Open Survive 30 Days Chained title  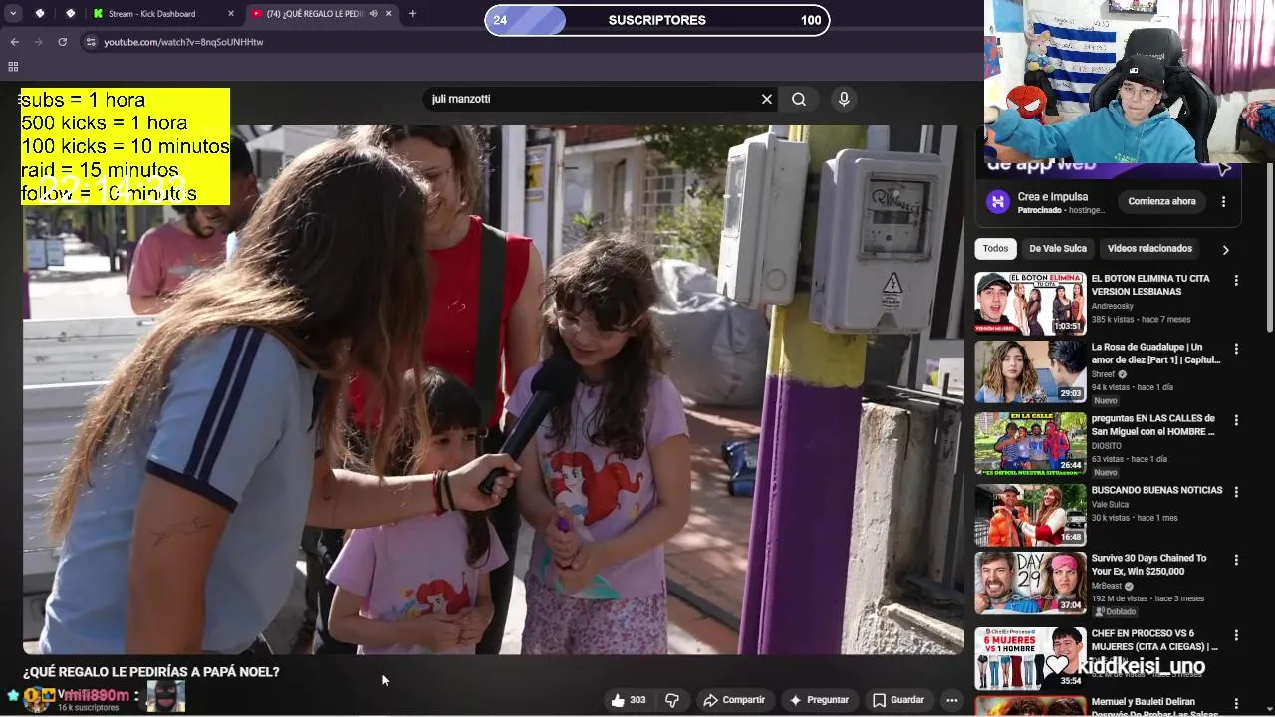[x=1148, y=565]
